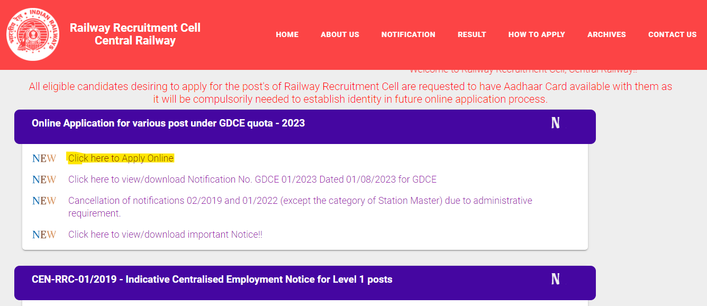Open the HOME menu item

click(x=287, y=34)
